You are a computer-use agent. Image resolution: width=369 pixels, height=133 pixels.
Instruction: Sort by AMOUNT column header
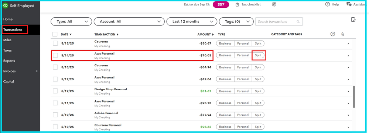pyautogui.click(x=205, y=34)
